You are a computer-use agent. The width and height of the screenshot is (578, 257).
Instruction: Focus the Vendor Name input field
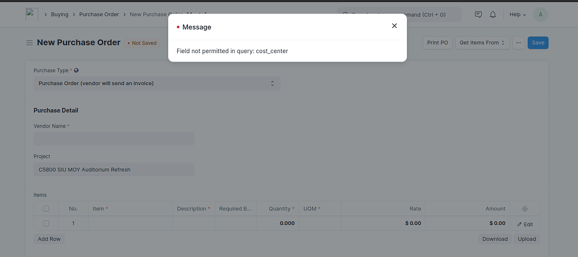(x=114, y=139)
